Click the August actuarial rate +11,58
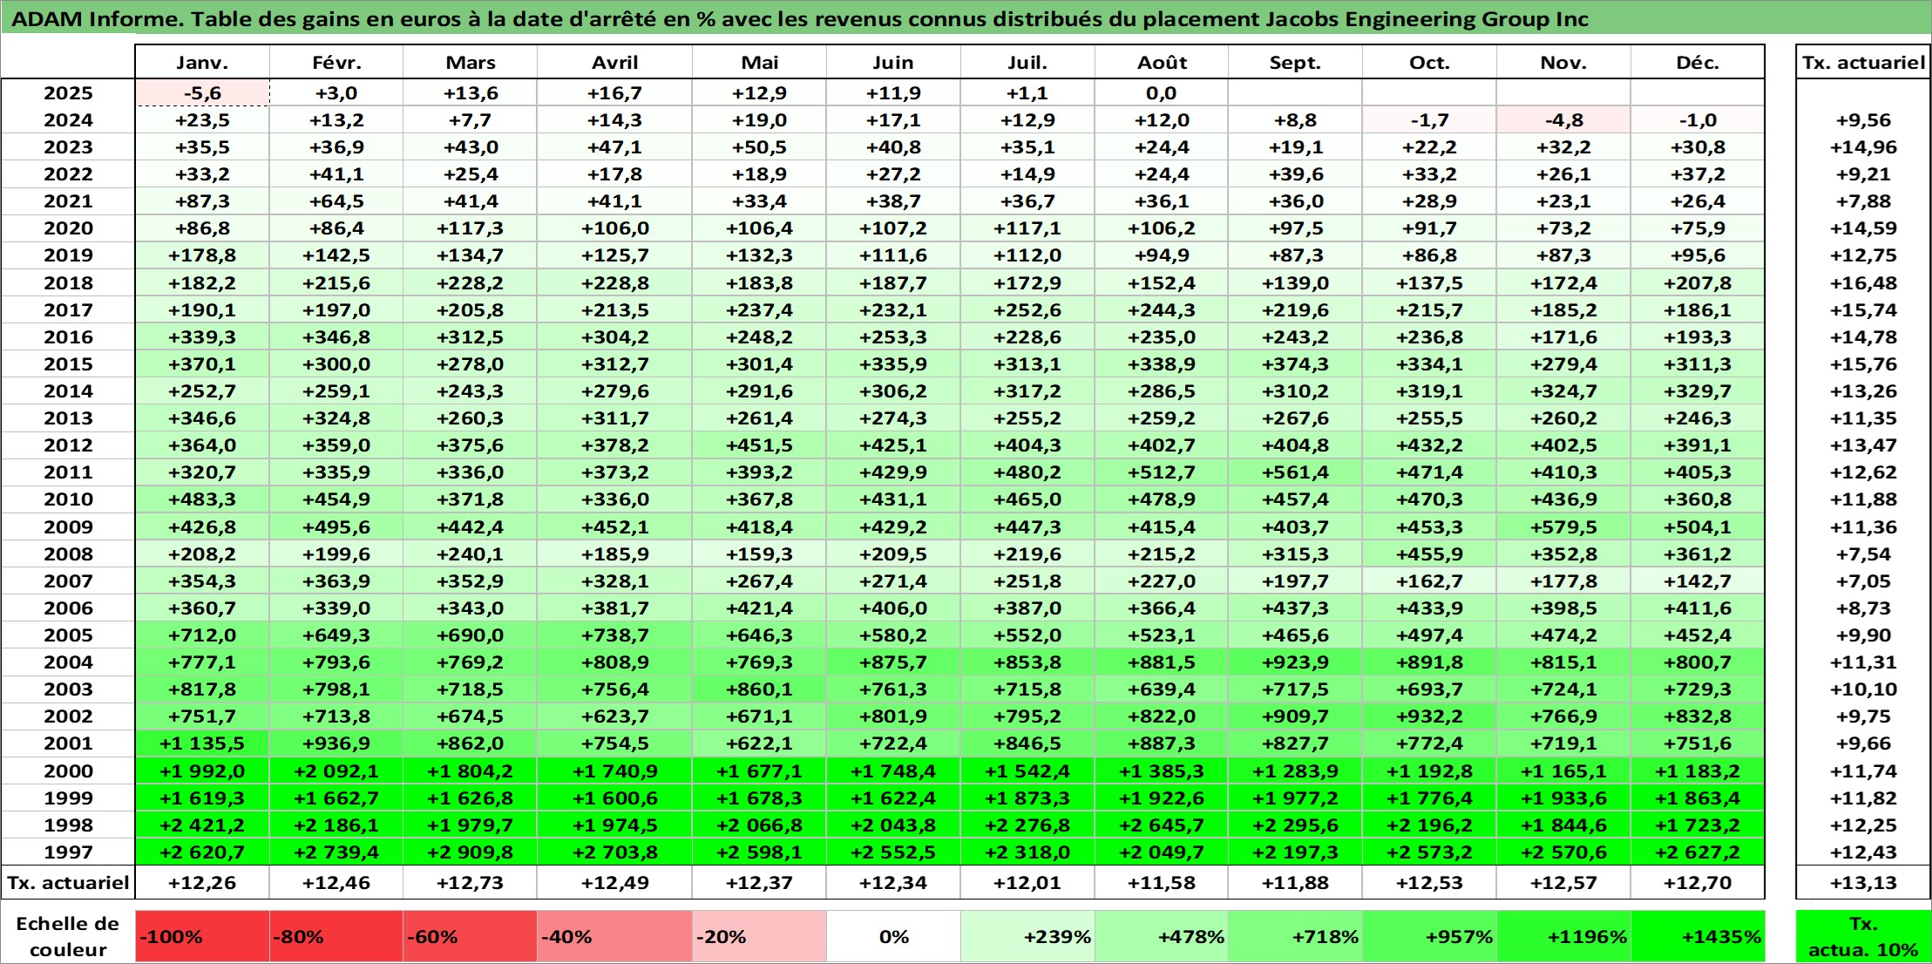The width and height of the screenshot is (1932, 964). (x=1162, y=882)
